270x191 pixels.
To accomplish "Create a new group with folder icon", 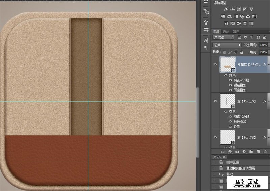I will click(x=251, y=152).
